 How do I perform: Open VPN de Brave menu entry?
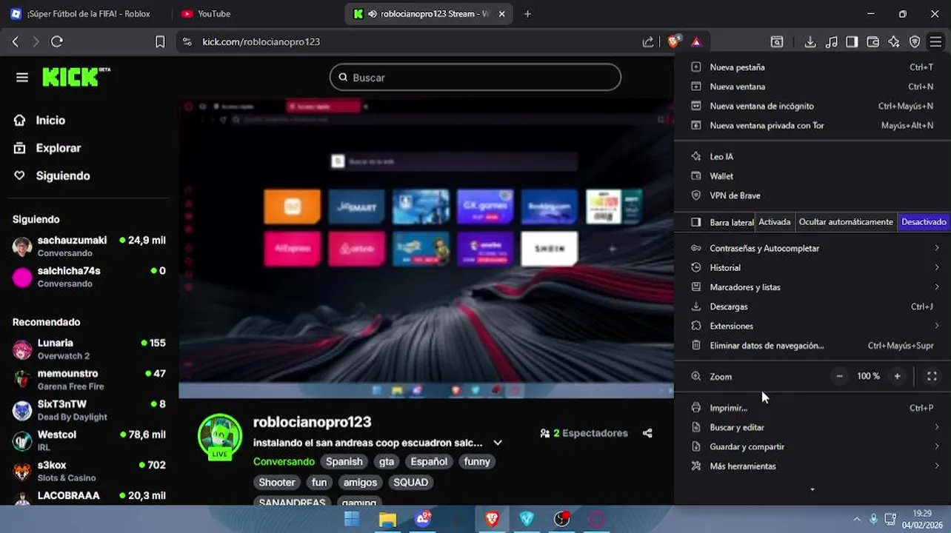812,195
